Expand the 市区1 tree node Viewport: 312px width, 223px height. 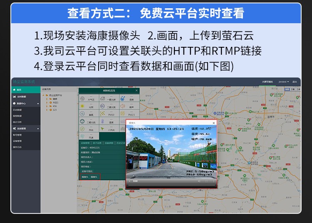point(47,102)
